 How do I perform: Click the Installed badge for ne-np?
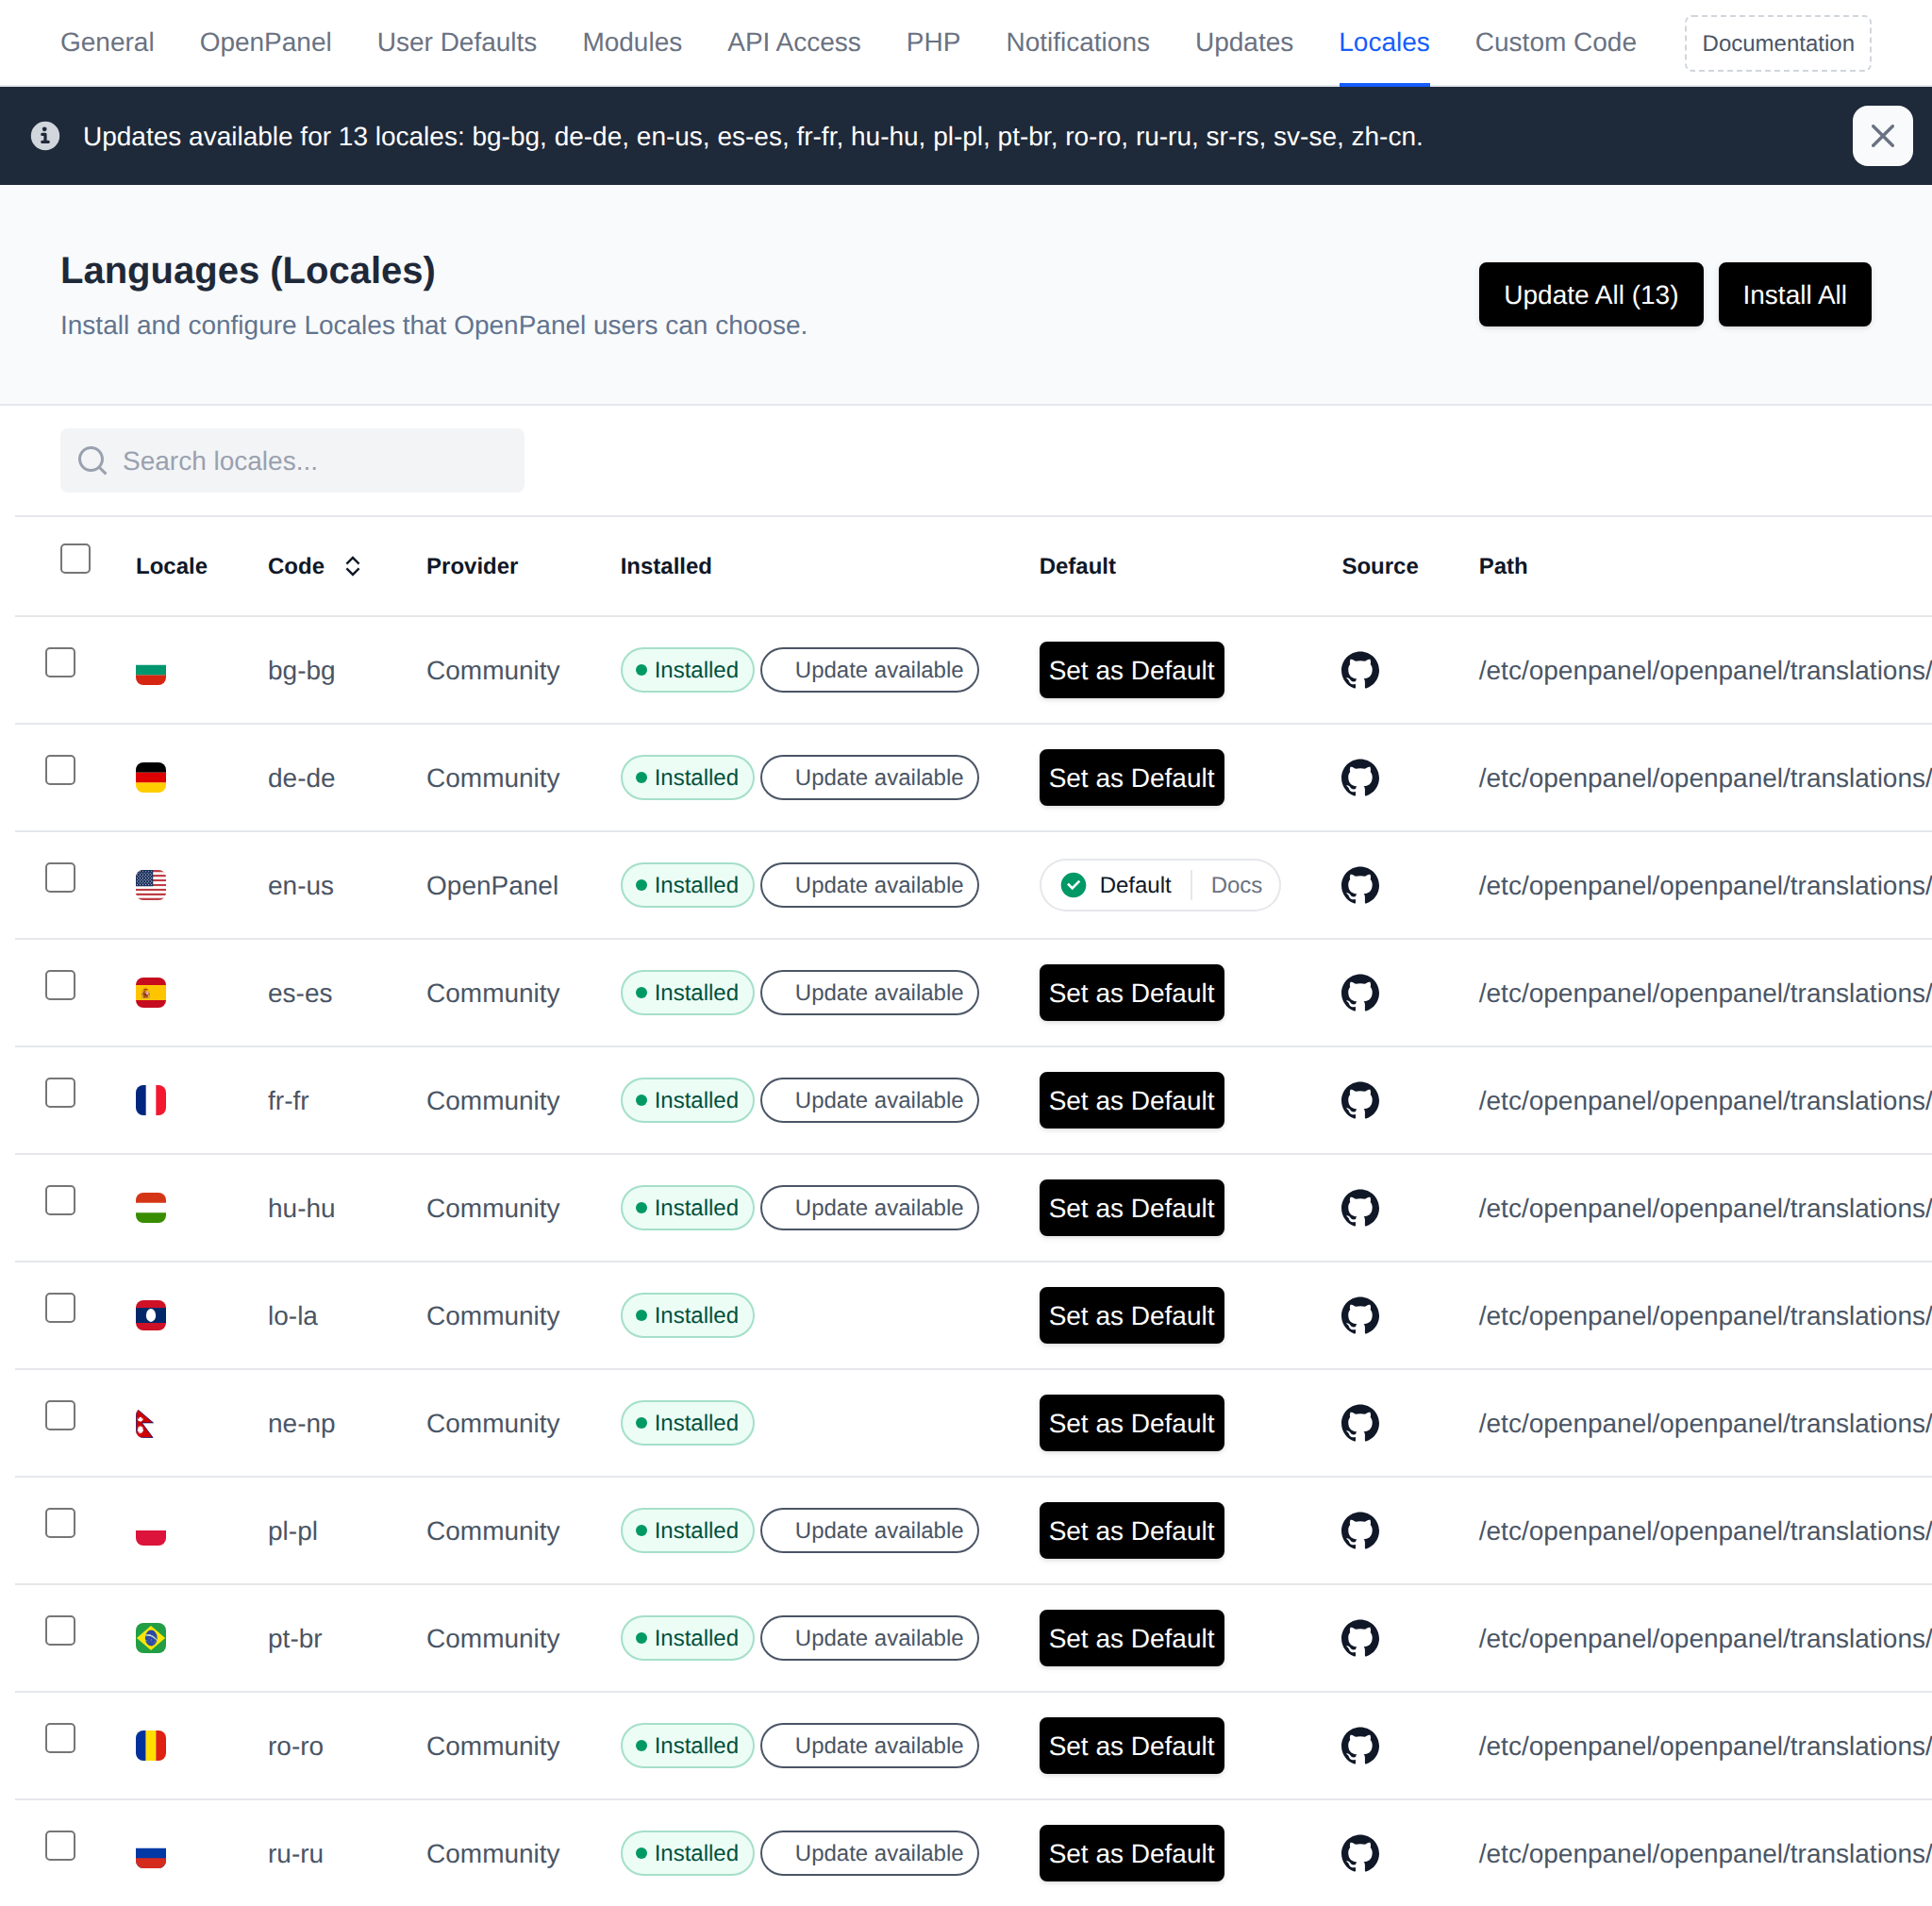[687, 1422]
